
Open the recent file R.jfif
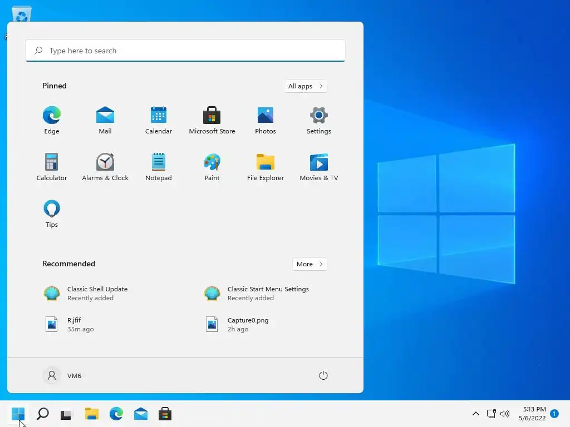[x=69, y=324]
